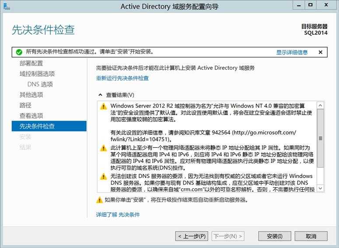Click the green success checkmark icon
This screenshot has height=248, width=339.
point(19,52)
